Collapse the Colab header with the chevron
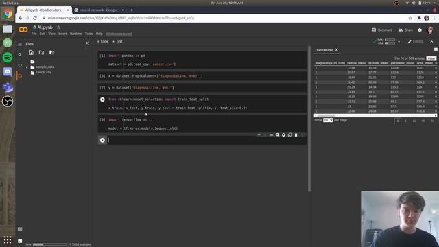Screen dimensions: 439x247 pos(431,41)
